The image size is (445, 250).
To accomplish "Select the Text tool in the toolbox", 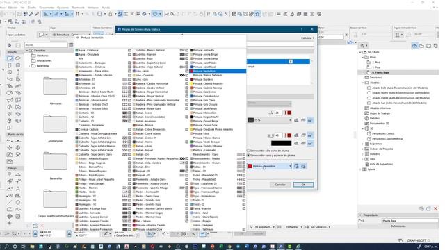I will (18, 188).
